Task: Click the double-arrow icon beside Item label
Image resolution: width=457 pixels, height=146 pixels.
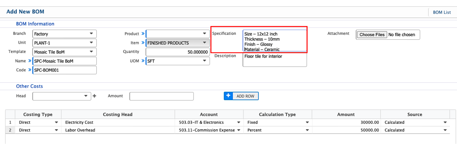Action: 143,43
